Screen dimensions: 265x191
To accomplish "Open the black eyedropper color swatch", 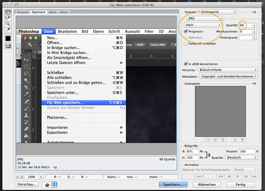I will coord(8,38).
